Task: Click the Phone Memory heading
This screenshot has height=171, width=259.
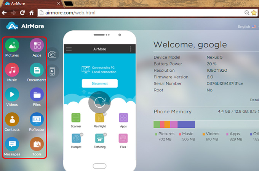Action: tap(173, 111)
